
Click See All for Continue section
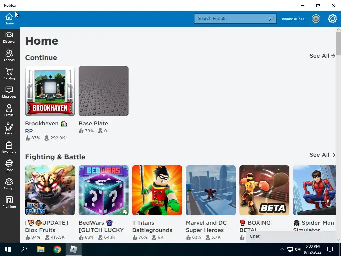[322, 56]
